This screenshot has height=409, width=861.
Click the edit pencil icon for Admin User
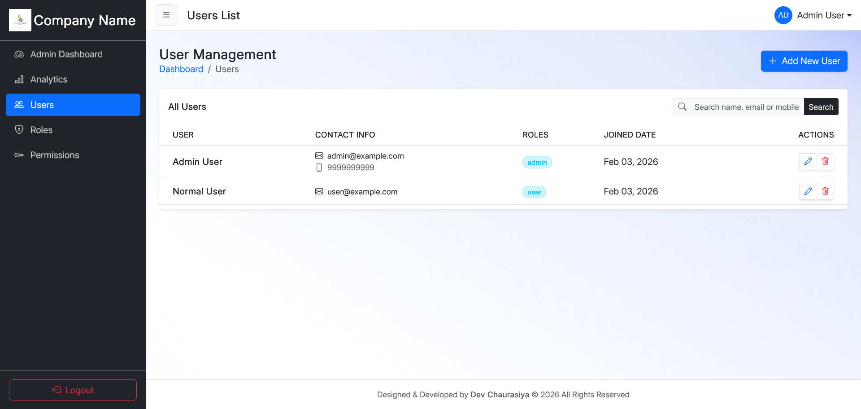(x=808, y=162)
